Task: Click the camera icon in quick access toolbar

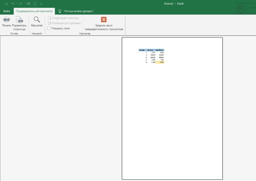Action: click(x=28, y=4)
